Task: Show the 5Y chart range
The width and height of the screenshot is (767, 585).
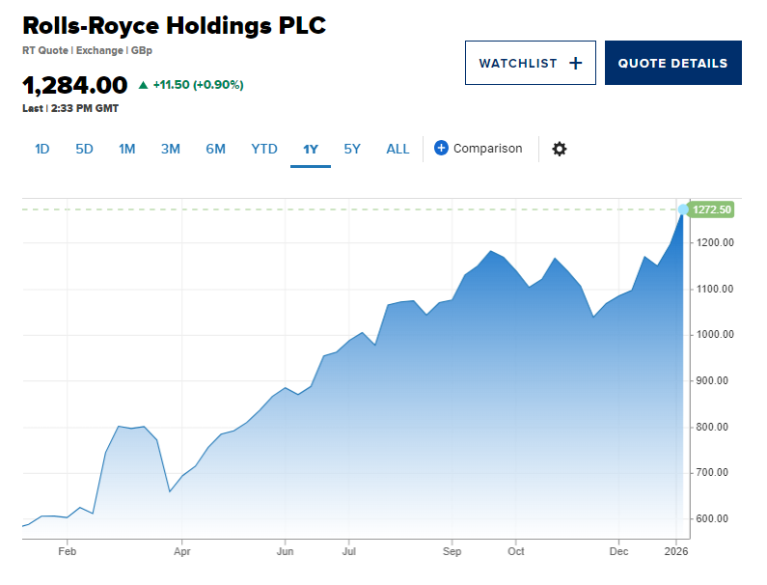Action: (352, 149)
